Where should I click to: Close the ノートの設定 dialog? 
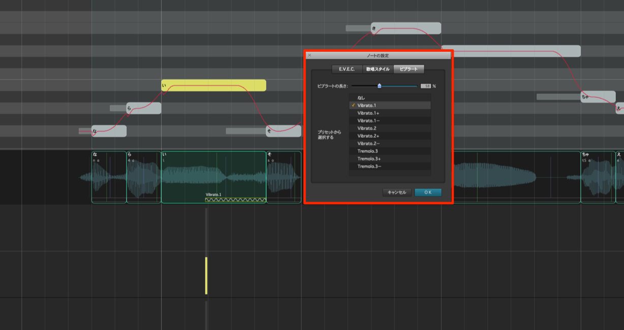[309, 55]
